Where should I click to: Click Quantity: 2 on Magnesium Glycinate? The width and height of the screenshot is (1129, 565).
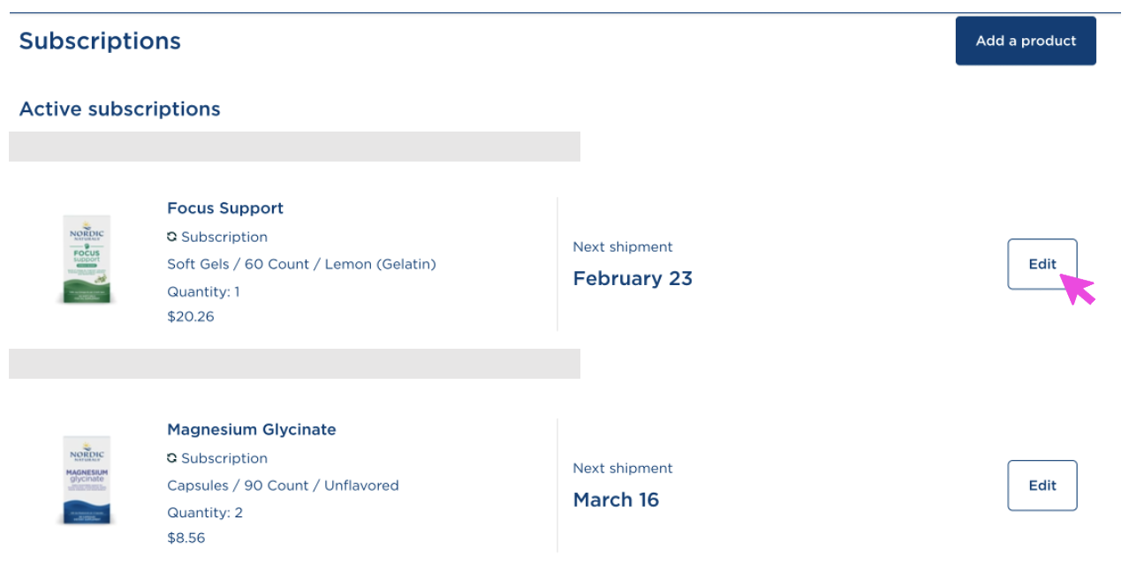point(204,512)
